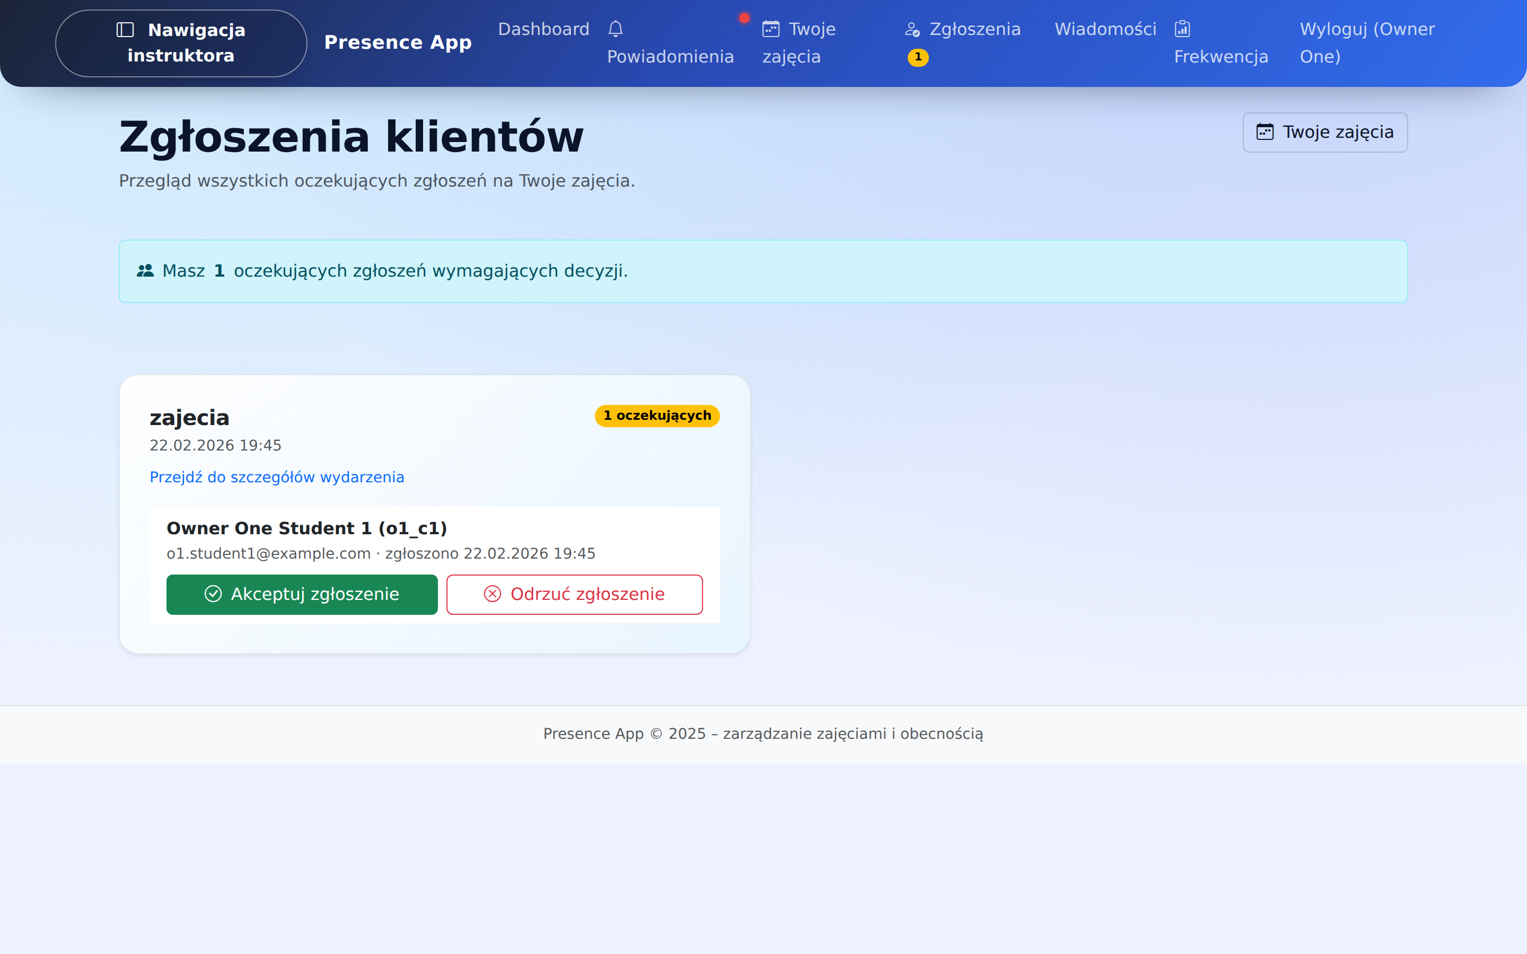
Task: Open Przejdź do szczegółów wydarzenia link
Action: pos(277,478)
